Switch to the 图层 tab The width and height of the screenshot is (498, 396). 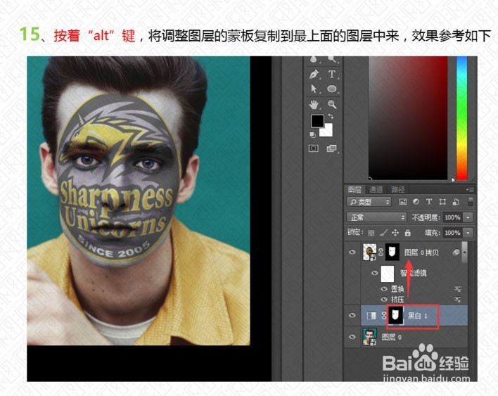point(355,190)
